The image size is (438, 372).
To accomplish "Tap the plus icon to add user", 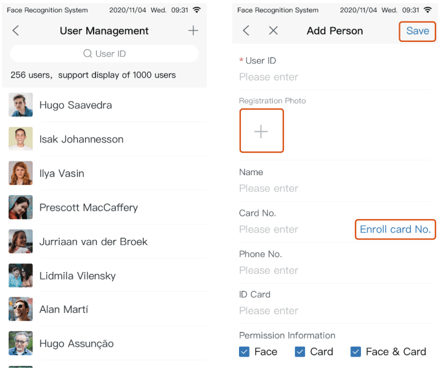I will pyautogui.click(x=193, y=31).
